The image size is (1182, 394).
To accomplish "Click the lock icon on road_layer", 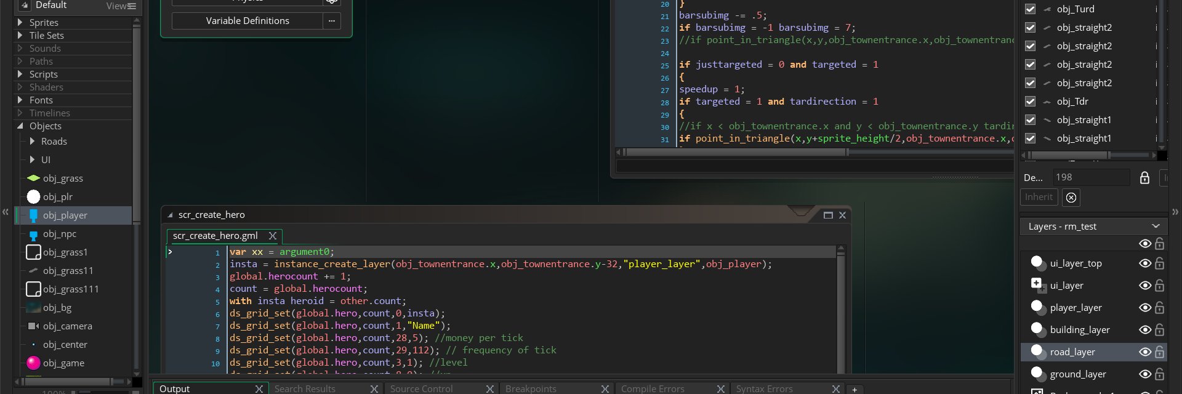I will 1159,352.
